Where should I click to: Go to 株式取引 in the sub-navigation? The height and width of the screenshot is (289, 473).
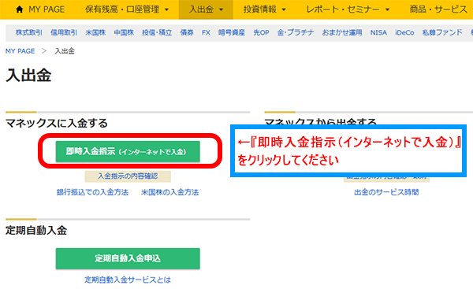pos(29,32)
